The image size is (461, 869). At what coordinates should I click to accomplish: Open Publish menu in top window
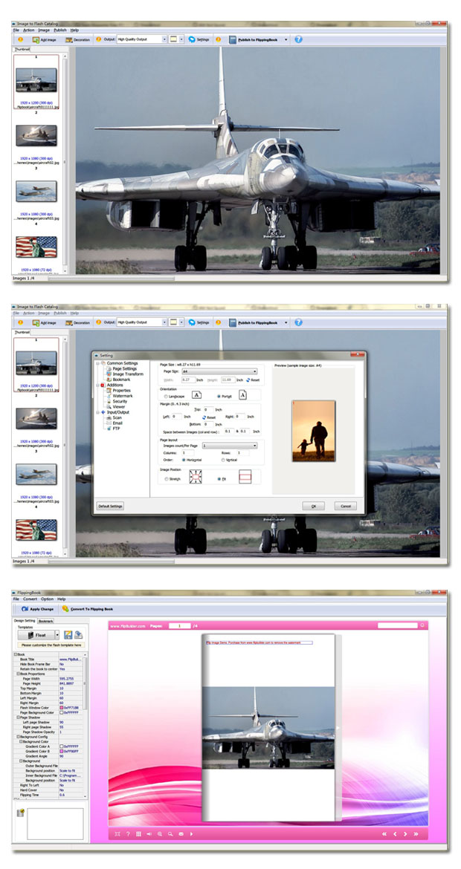[60, 30]
